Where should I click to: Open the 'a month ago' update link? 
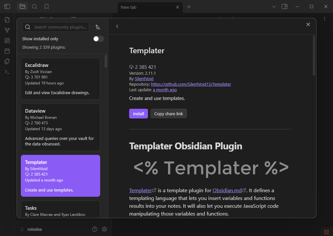[x=165, y=90]
